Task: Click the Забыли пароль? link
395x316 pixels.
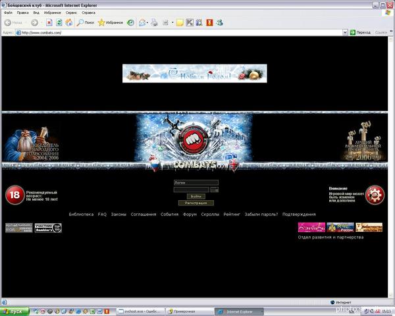Action: pyautogui.click(x=261, y=215)
